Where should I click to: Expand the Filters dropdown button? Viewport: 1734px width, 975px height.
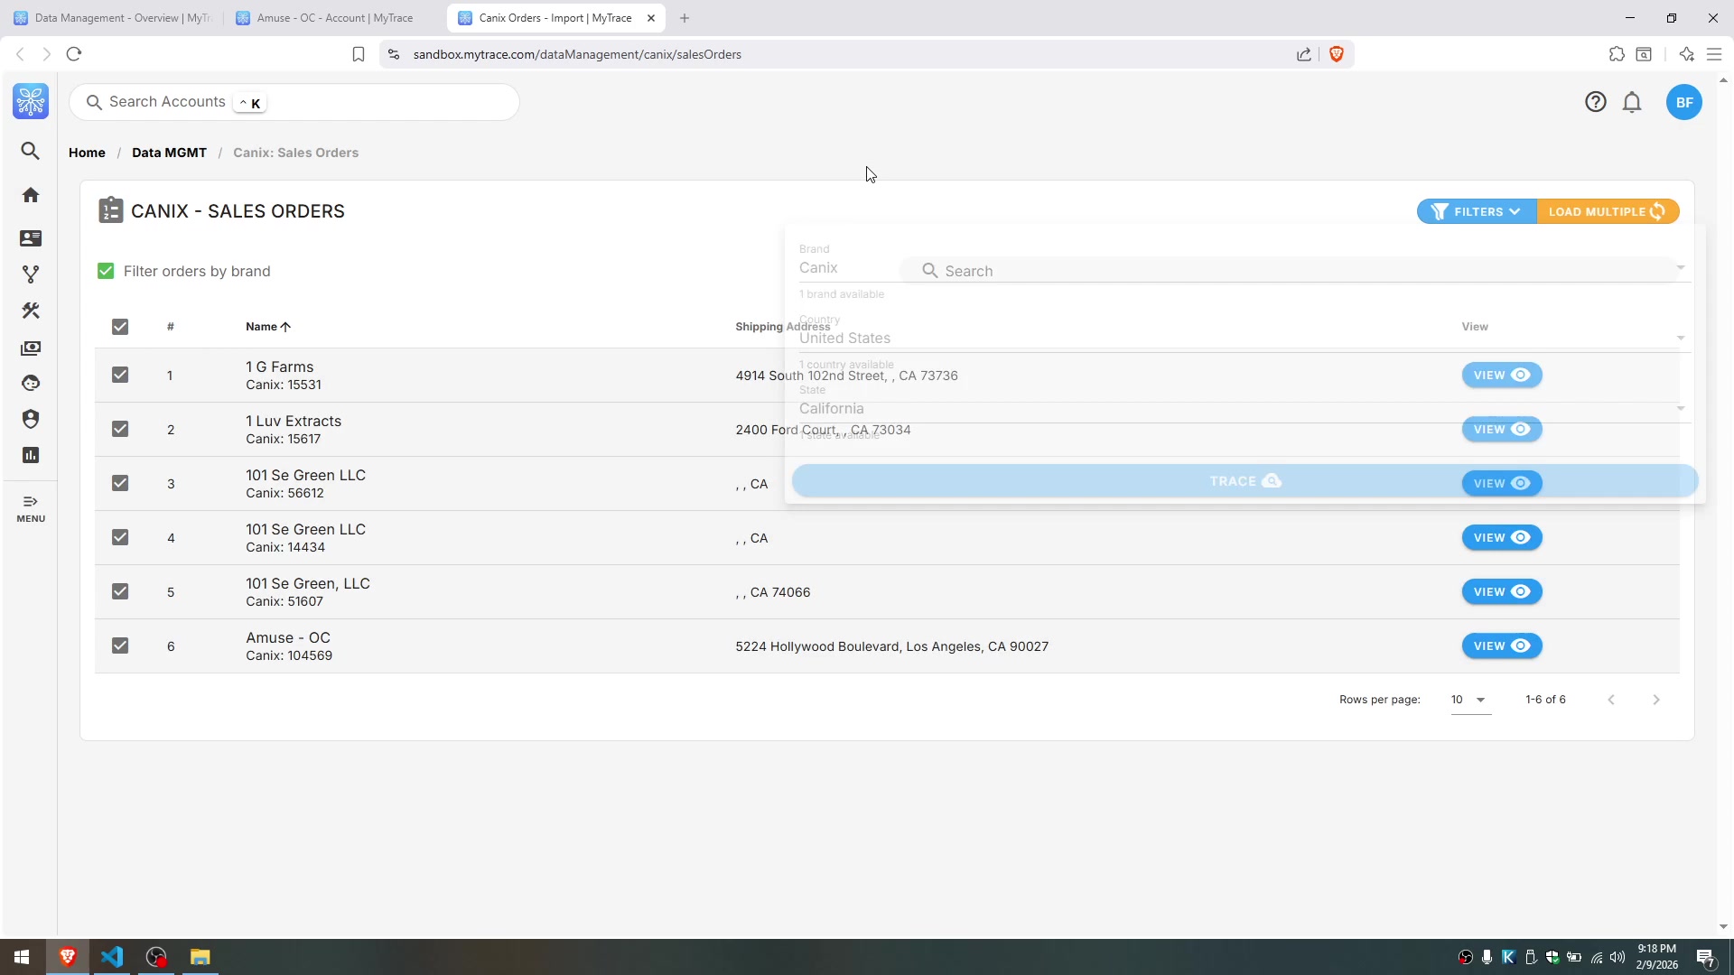(x=1476, y=211)
